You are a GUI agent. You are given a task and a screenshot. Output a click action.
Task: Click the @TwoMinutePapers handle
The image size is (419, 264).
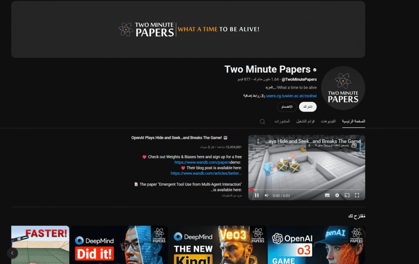tap(299, 80)
